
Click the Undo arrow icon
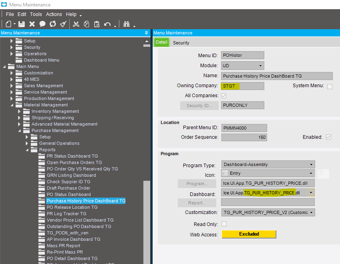107,24
